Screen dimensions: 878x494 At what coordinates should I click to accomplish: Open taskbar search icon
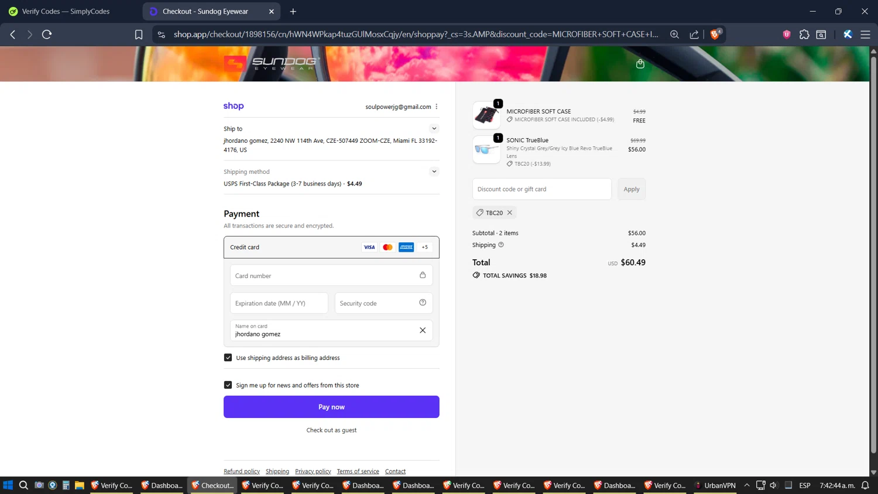(x=23, y=485)
